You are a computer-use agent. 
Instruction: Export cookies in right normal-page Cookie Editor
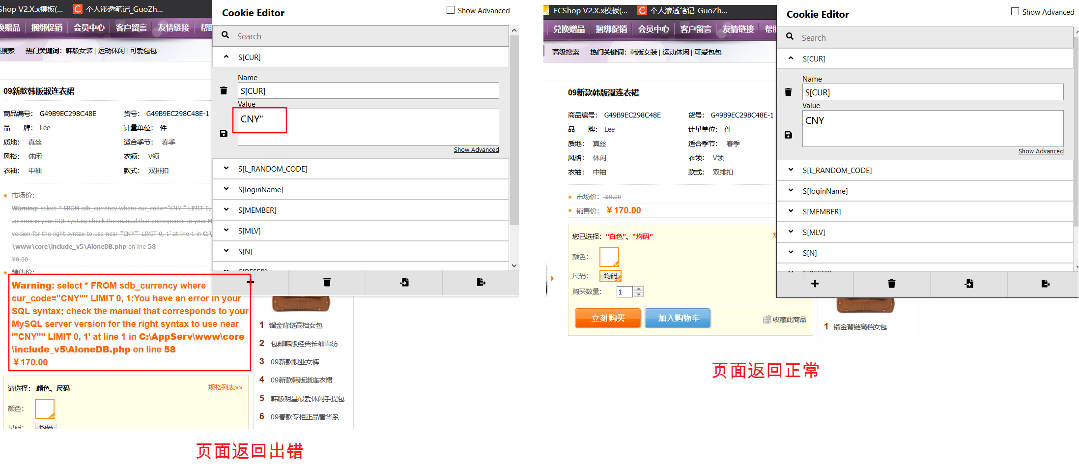1046,284
